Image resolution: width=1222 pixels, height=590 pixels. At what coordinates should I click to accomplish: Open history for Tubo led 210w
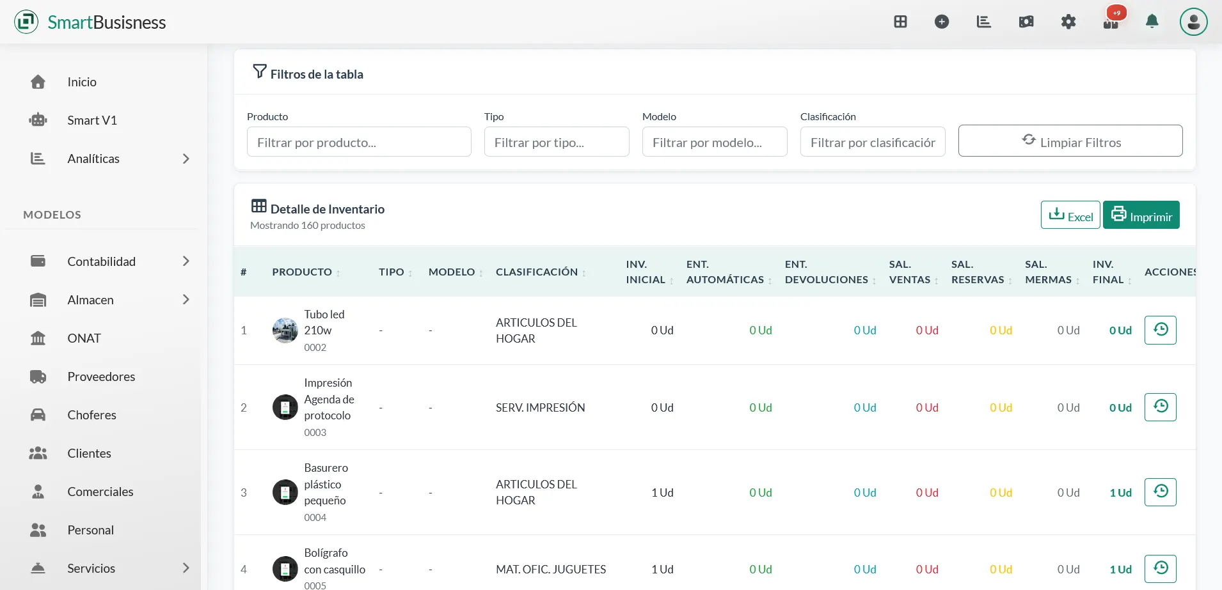click(1160, 330)
